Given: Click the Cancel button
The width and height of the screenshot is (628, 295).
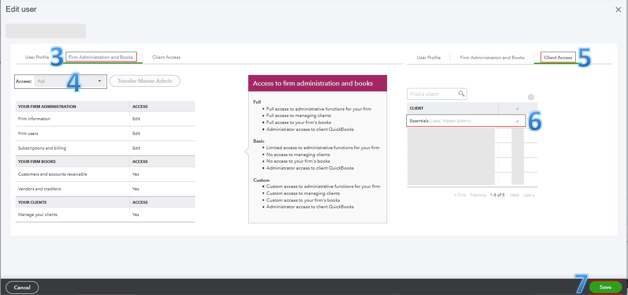Looking at the screenshot, I should [x=22, y=287].
